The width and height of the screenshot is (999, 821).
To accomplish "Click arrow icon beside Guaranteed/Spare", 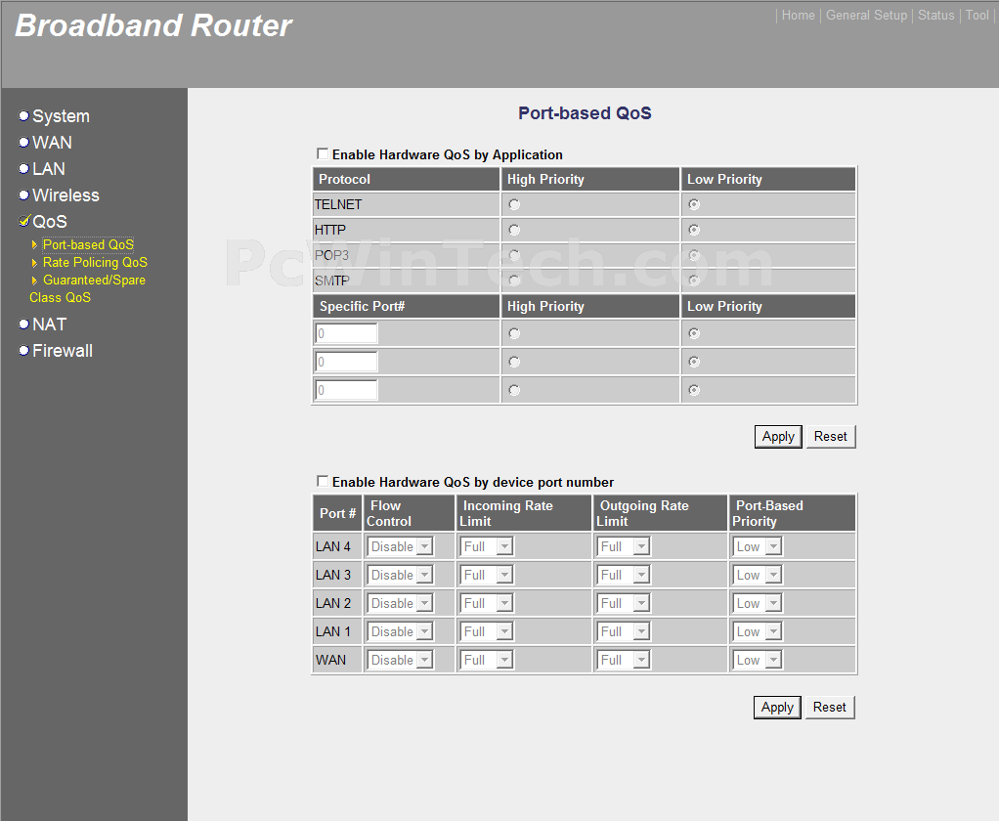I will pos(34,281).
